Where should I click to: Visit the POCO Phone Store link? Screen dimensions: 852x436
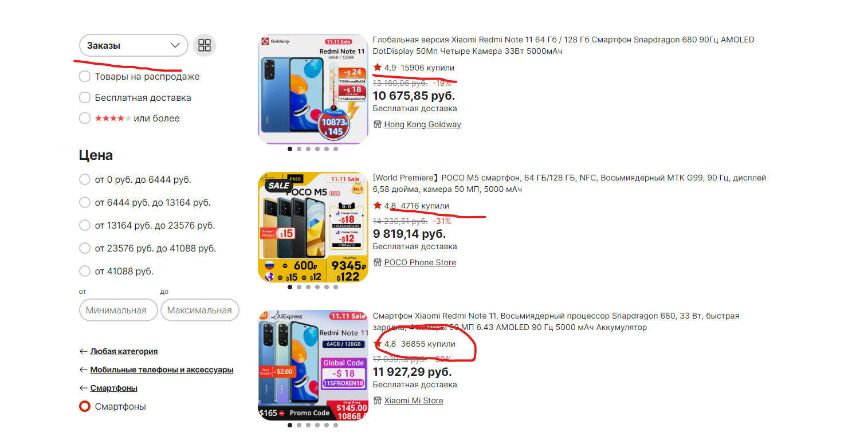click(420, 262)
